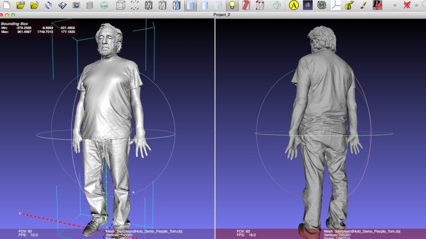Switch to points render mode
The width and height of the screenshot is (426, 239).
(x=135, y=5)
